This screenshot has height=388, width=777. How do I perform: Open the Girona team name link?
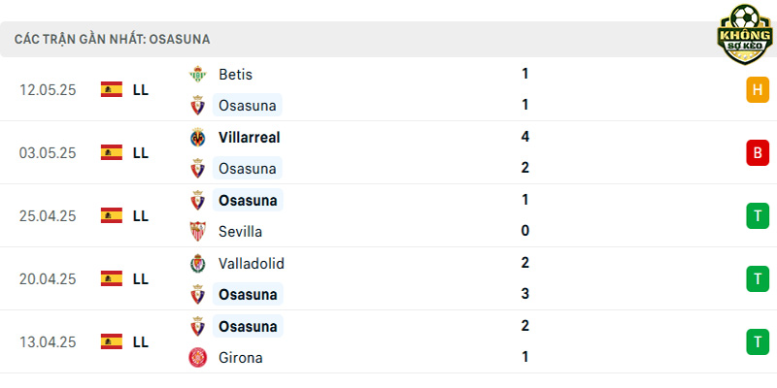click(x=240, y=357)
